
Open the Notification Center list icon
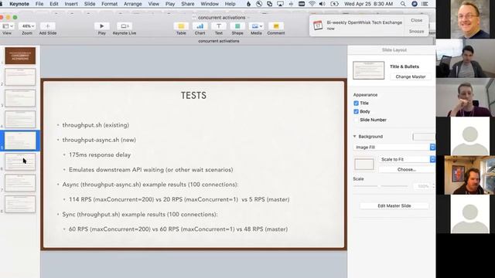425,4
